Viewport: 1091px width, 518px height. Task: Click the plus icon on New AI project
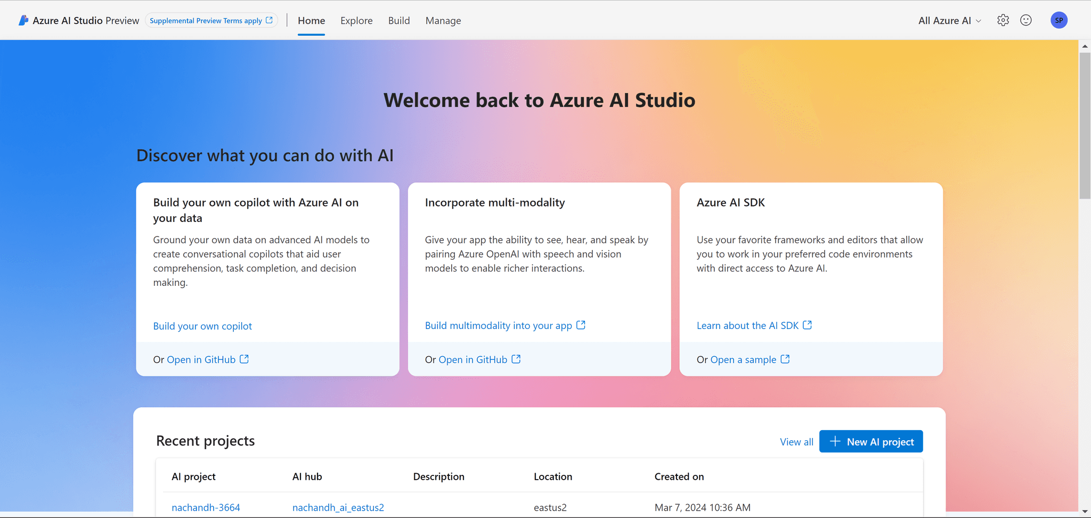click(835, 441)
